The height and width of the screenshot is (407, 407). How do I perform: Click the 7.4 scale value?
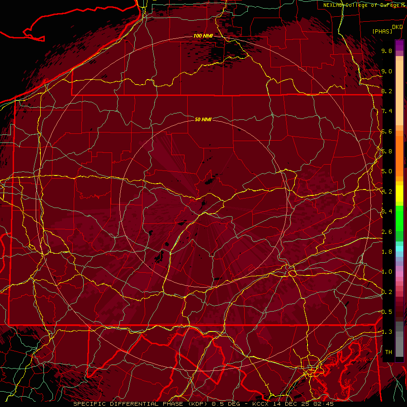pyautogui.click(x=387, y=111)
